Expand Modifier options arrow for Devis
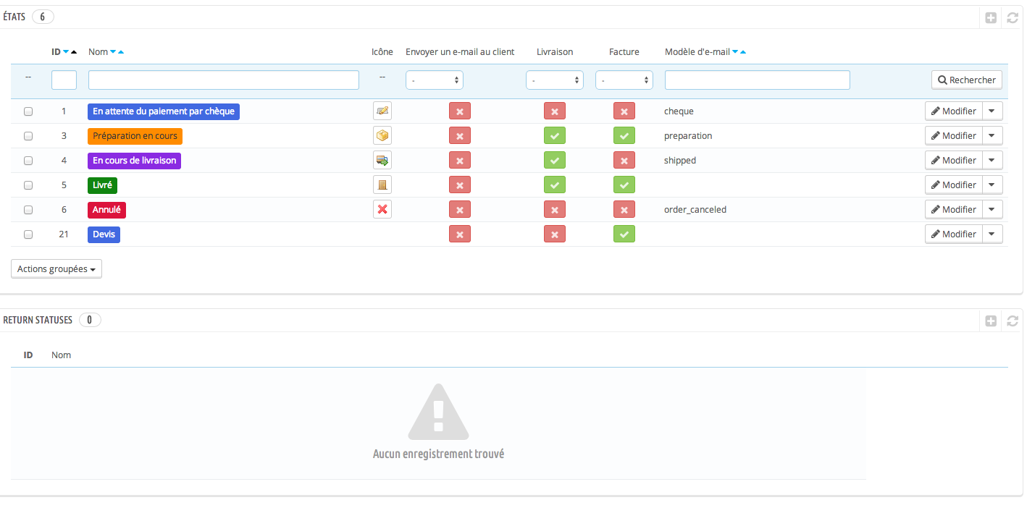The height and width of the screenshot is (521, 1027). [993, 234]
